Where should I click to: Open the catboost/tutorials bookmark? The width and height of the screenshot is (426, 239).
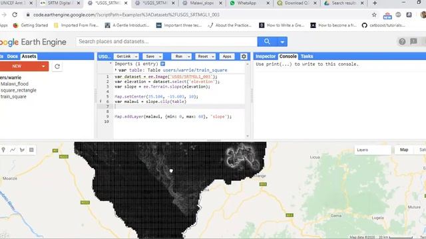point(383,25)
